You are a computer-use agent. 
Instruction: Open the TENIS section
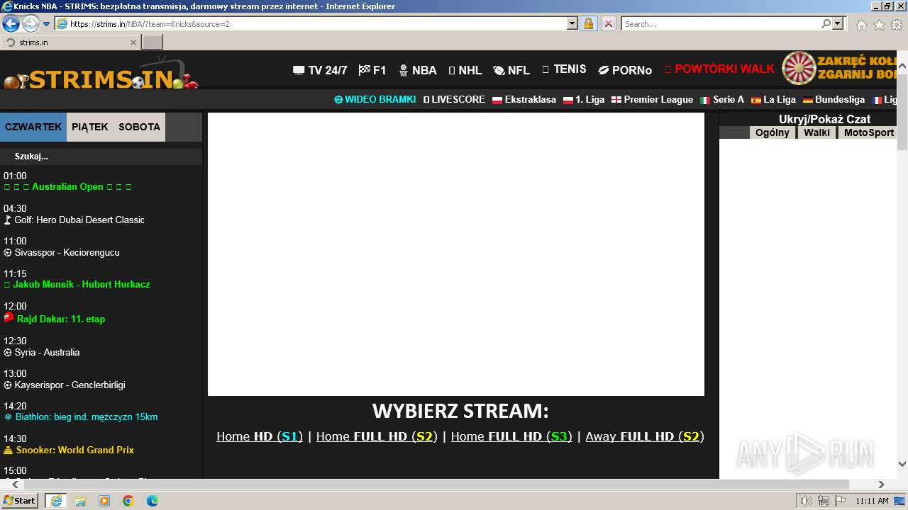click(564, 69)
